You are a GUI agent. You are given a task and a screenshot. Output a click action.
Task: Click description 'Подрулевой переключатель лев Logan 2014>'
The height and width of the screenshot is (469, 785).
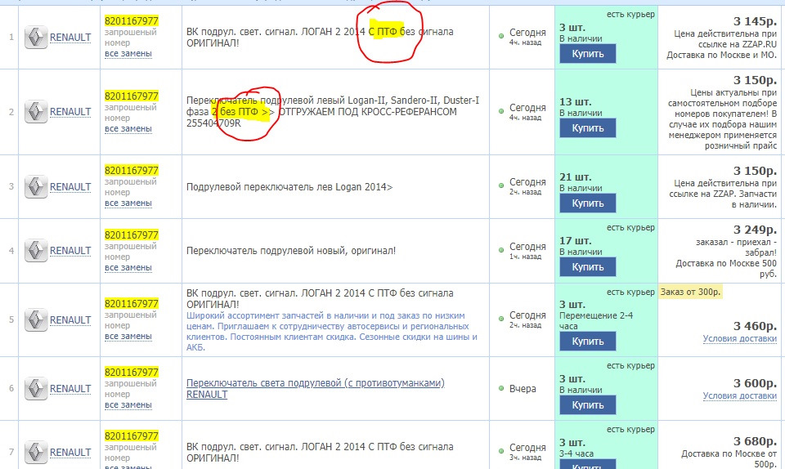[x=289, y=187]
